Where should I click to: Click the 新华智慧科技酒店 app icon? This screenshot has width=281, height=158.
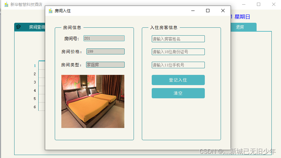pyautogui.click(x=6, y=4)
